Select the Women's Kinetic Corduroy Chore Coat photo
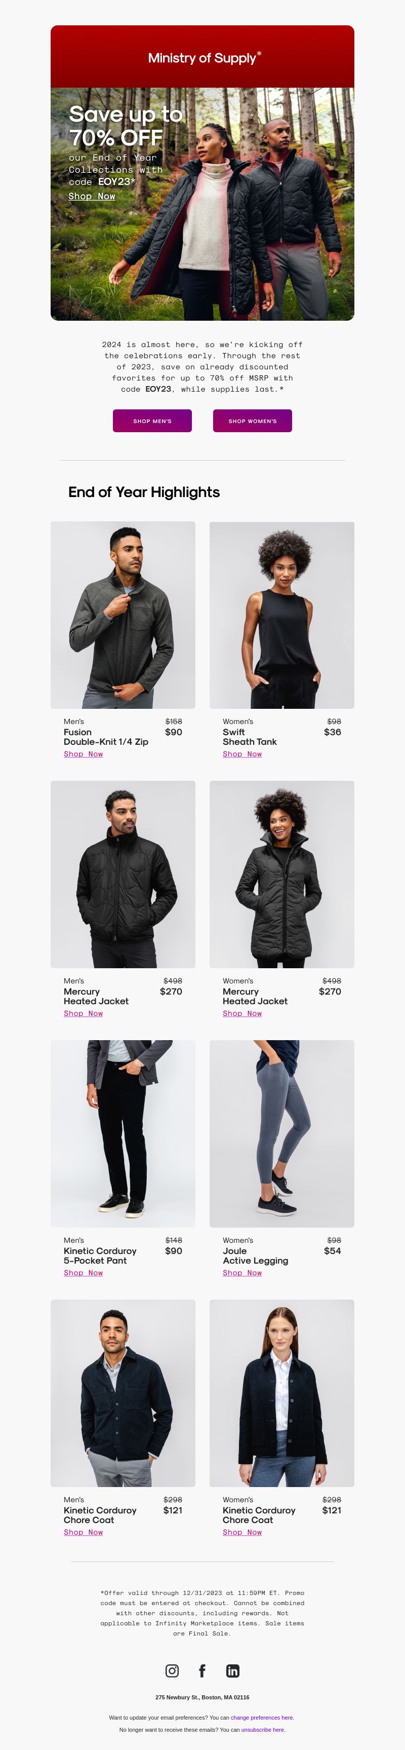The height and width of the screenshot is (1750, 405). coord(281,1393)
